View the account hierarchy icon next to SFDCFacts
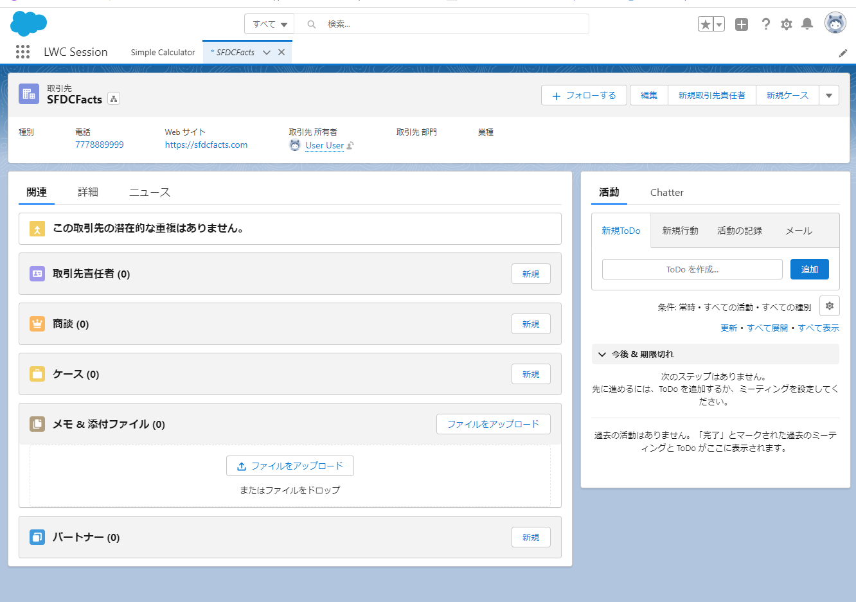Screen dimensions: 856x602 (x=114, y=99)
